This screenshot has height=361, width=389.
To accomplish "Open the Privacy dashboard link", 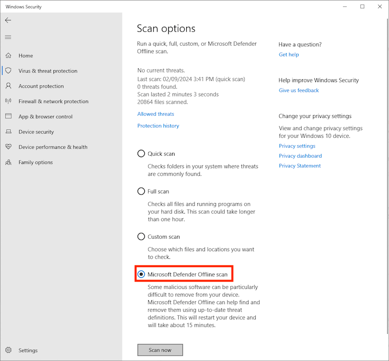I will (x=300, y=156).
